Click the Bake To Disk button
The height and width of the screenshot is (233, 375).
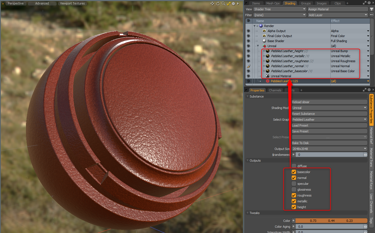tap(329, 143)
